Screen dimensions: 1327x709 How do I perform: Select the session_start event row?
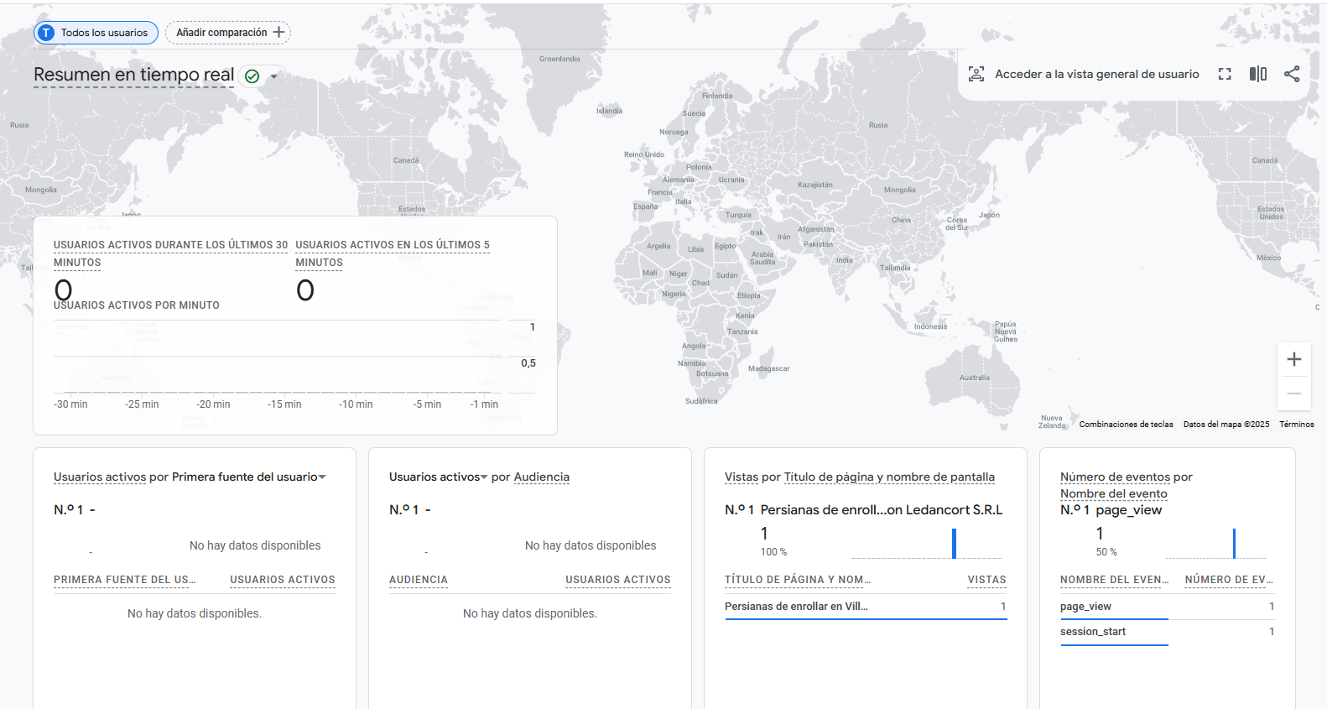(x=1167, y=632)
